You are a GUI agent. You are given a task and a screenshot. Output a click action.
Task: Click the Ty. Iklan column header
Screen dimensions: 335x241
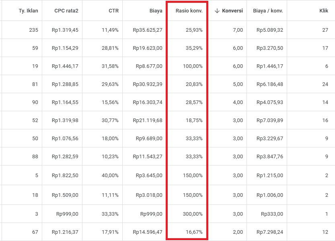tap(29, 11)
